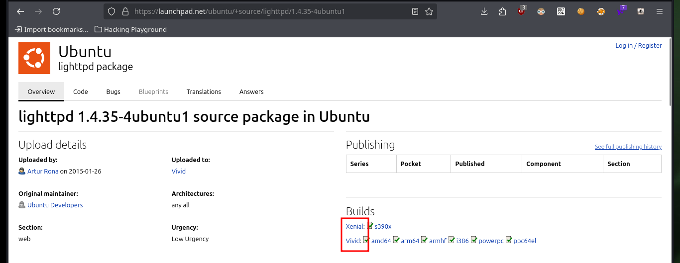Click ppc64el build status checkmark icon

509,240
